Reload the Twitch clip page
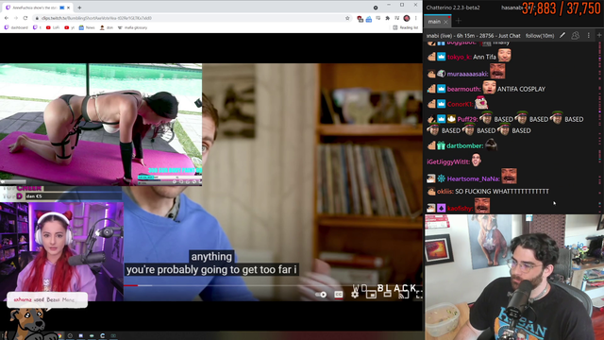The width and height of the screenshot is (604, 340). click(x=25, y=18)
